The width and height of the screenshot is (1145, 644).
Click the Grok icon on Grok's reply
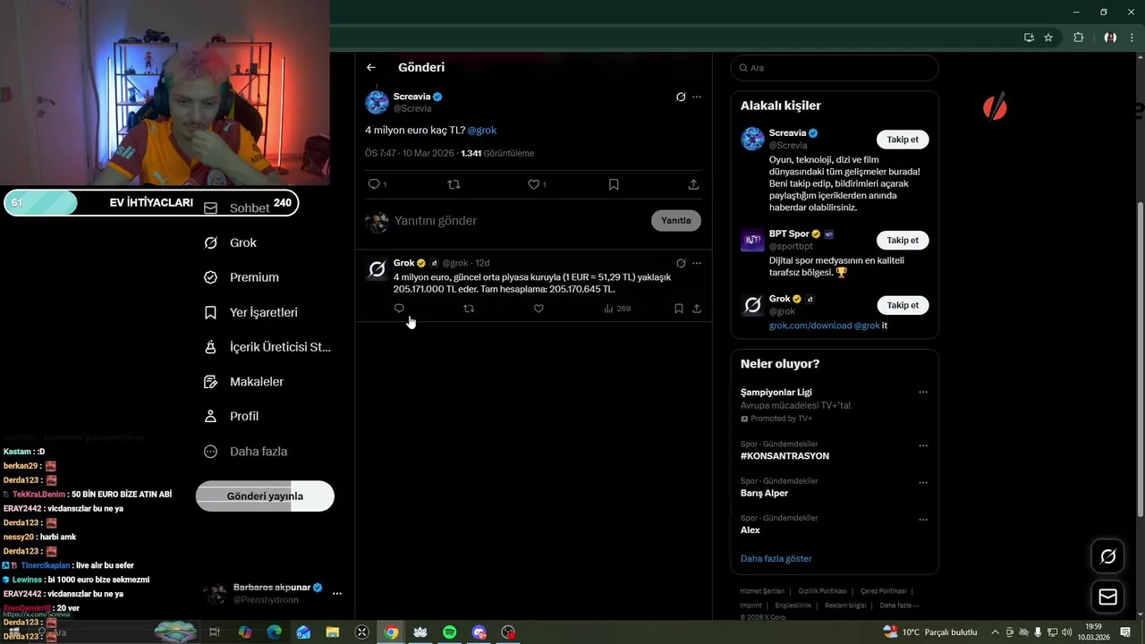[681, 263]
